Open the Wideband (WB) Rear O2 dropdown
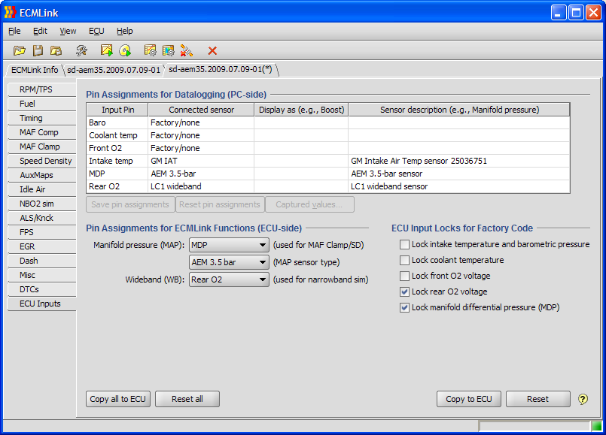This screenshot has width=606, height=435. (229, 279)
